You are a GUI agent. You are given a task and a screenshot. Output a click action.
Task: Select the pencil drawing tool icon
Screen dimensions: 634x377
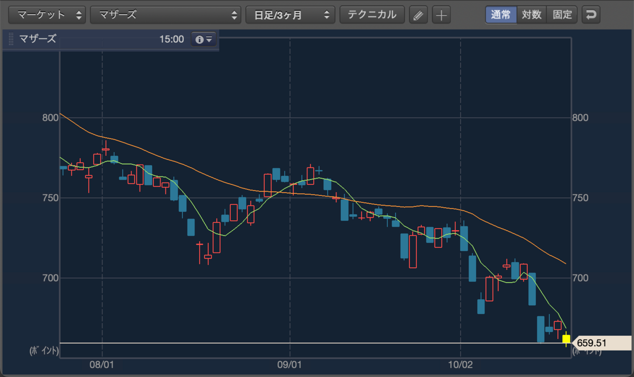(418, 15)
